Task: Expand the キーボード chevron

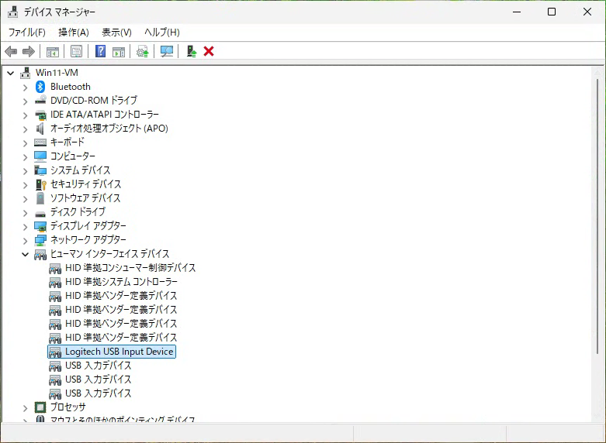Action: click(x=25, y=143)
